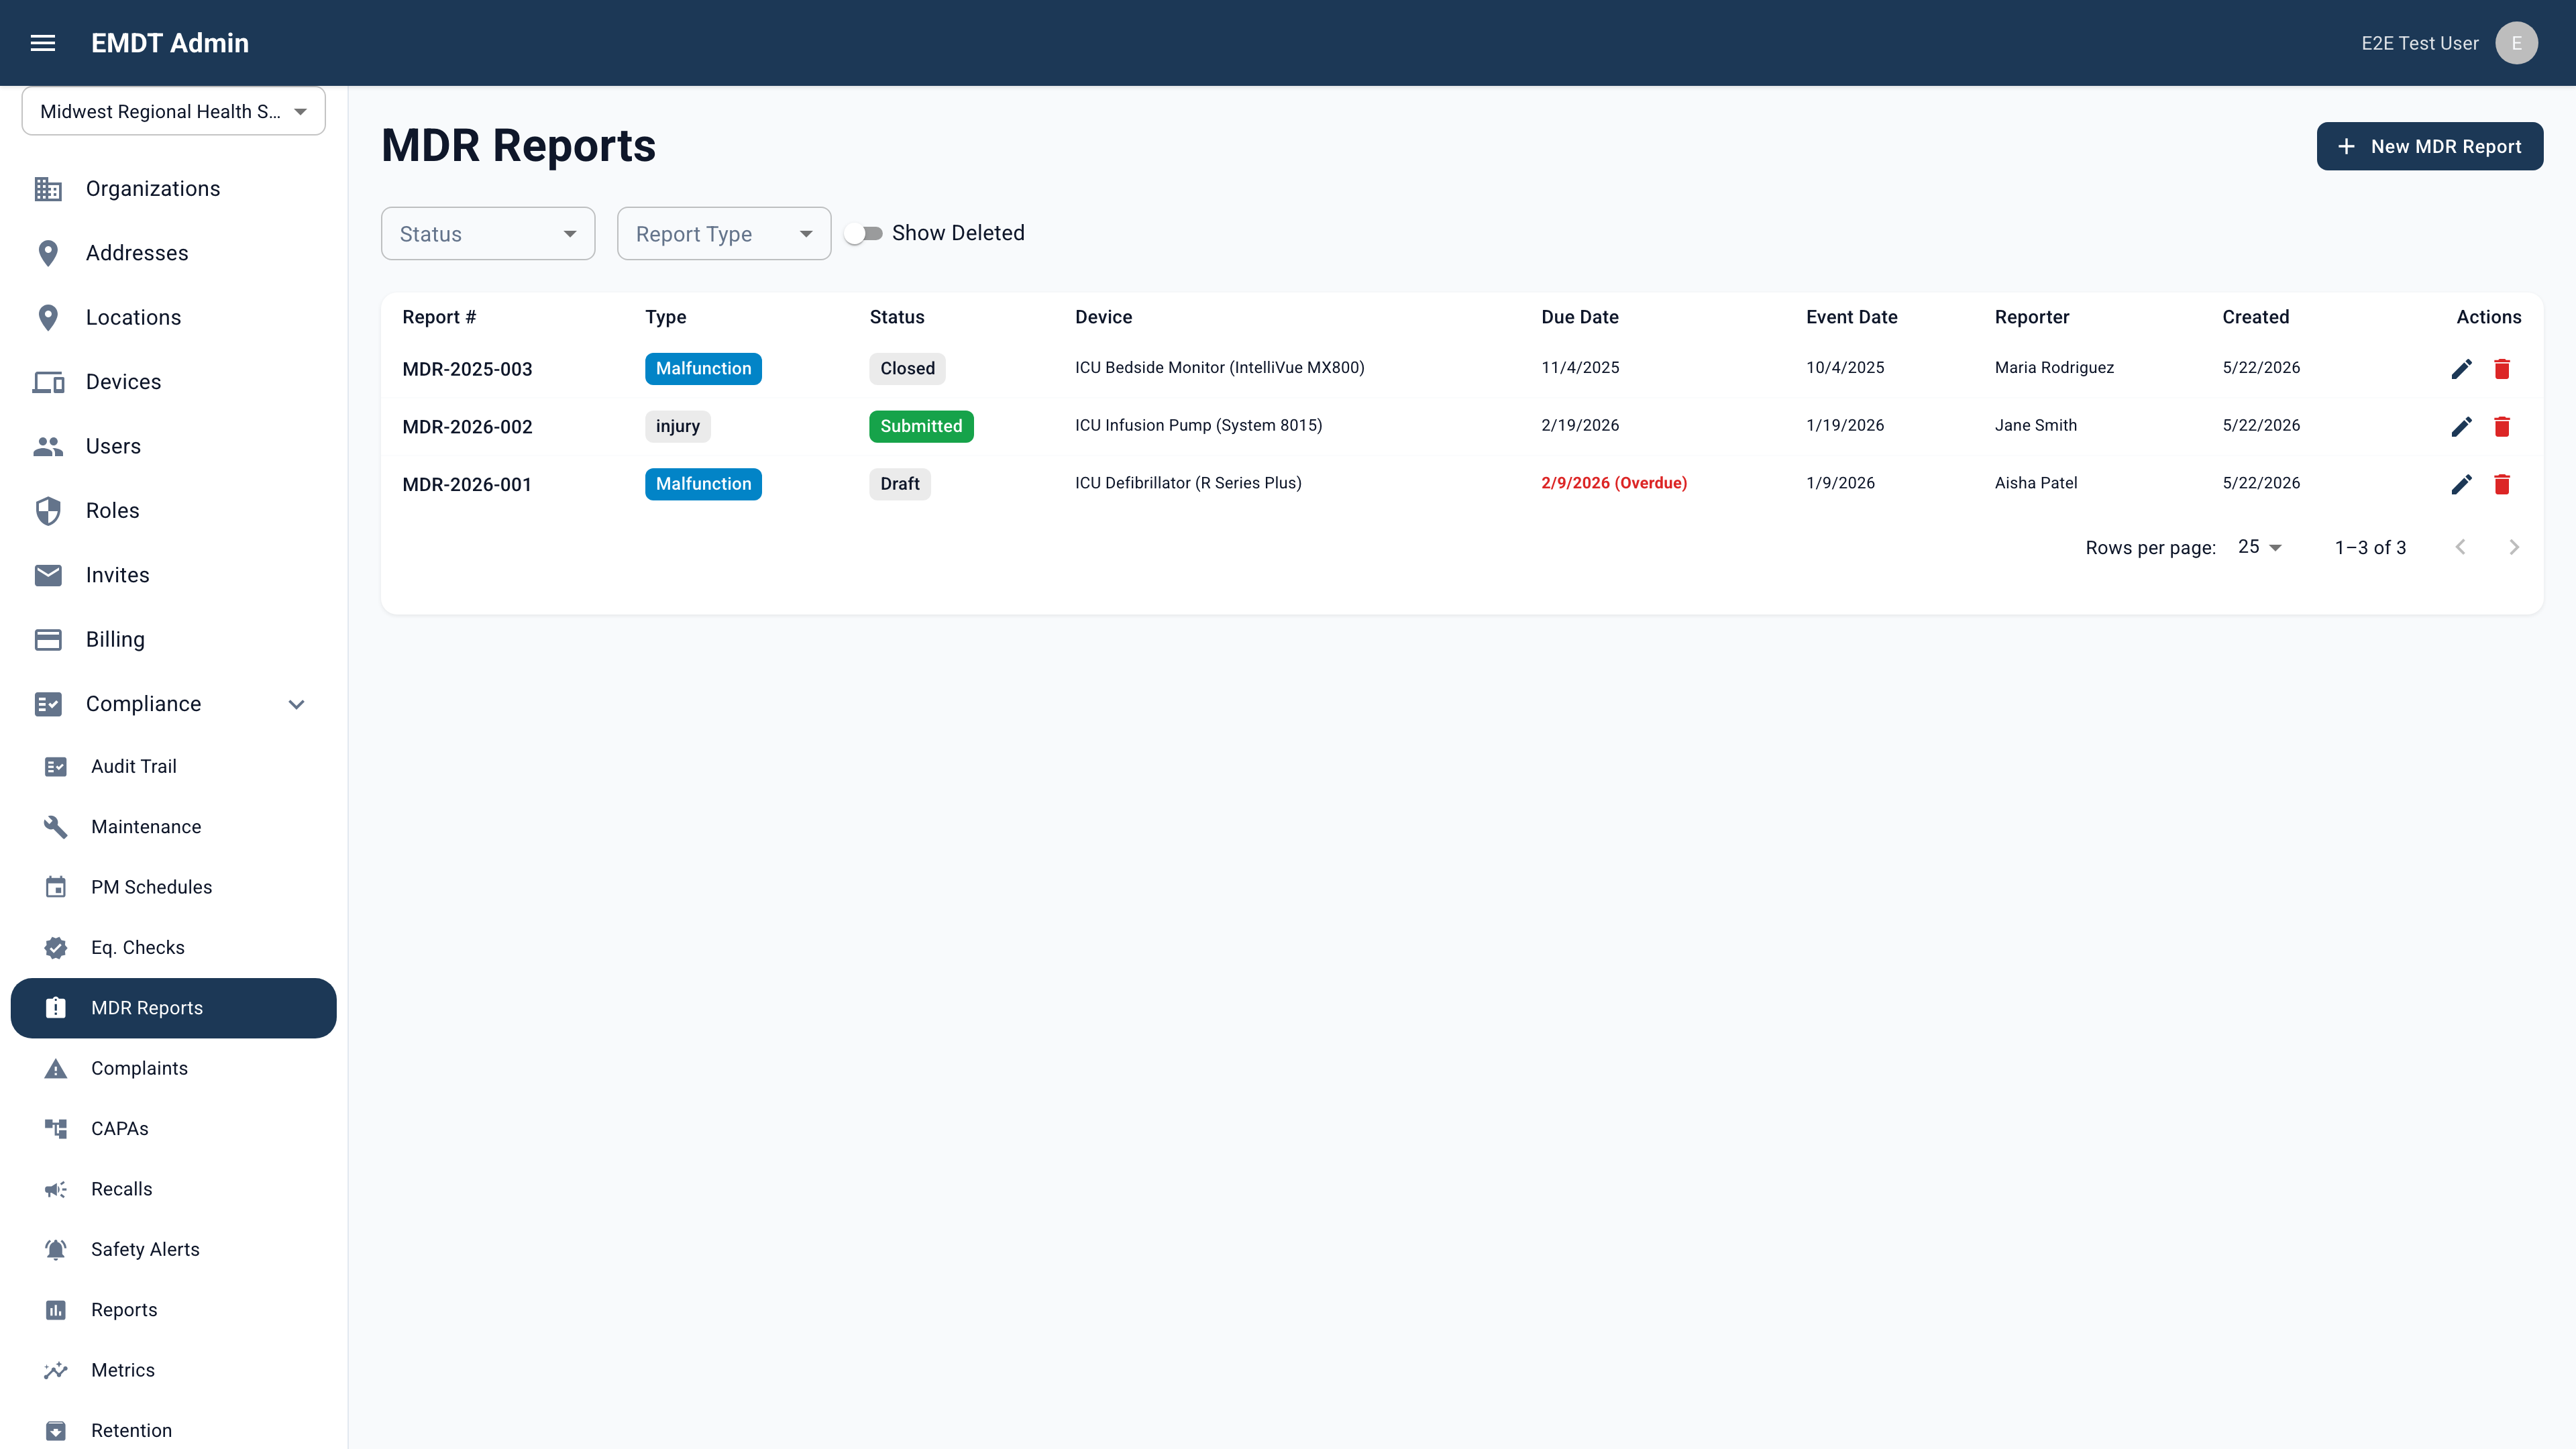Open the Midwest Regional Health organization selector
This screenshot has height=1449, width=2576.
(173, 111)
